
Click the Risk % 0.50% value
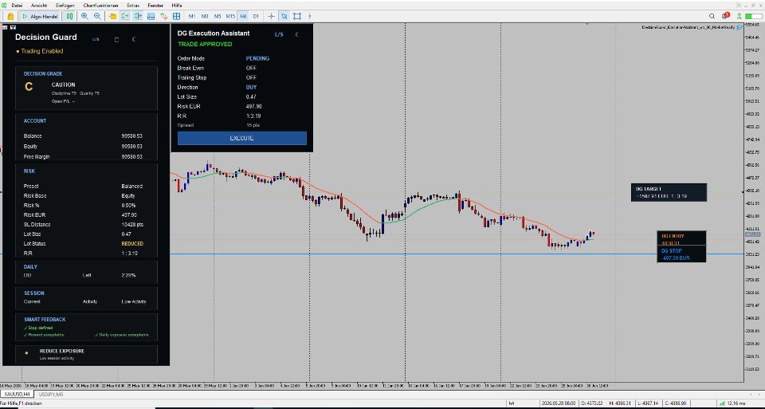point(128,206)
